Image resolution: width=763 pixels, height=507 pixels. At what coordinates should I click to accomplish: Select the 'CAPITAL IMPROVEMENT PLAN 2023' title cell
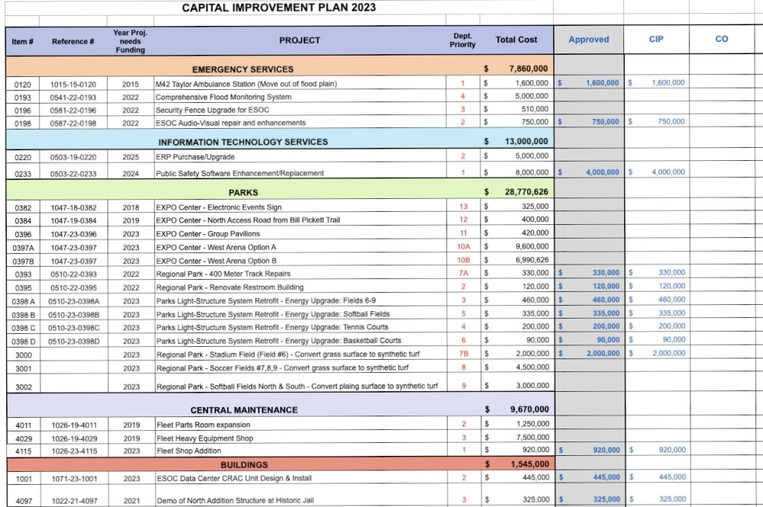pos(278,8)
